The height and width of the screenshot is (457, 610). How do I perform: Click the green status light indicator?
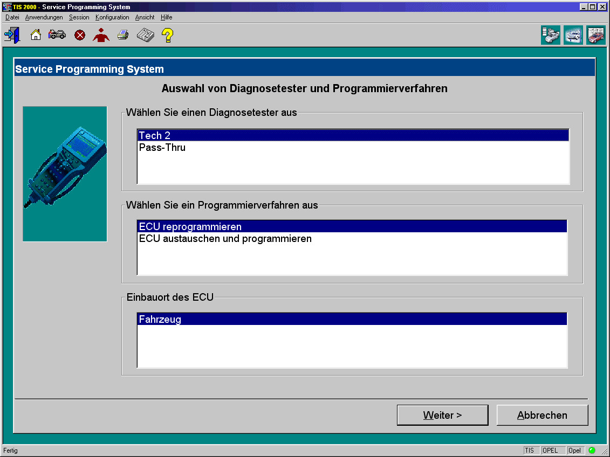(x=592, y=451)
